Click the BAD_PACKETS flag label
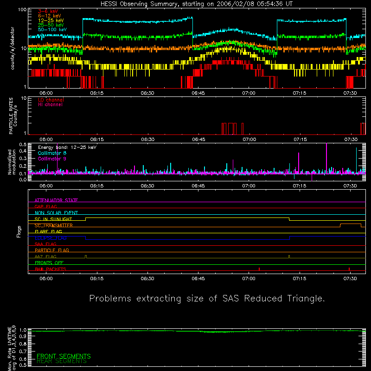371x371 pixels. (x=51, y=269)
